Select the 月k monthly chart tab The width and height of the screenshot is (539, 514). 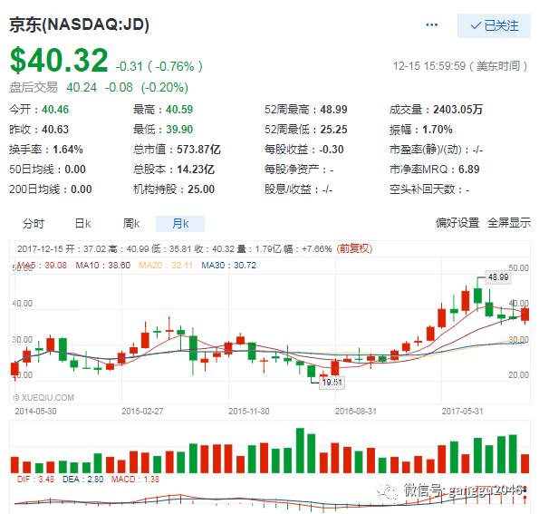coord(180,224)
